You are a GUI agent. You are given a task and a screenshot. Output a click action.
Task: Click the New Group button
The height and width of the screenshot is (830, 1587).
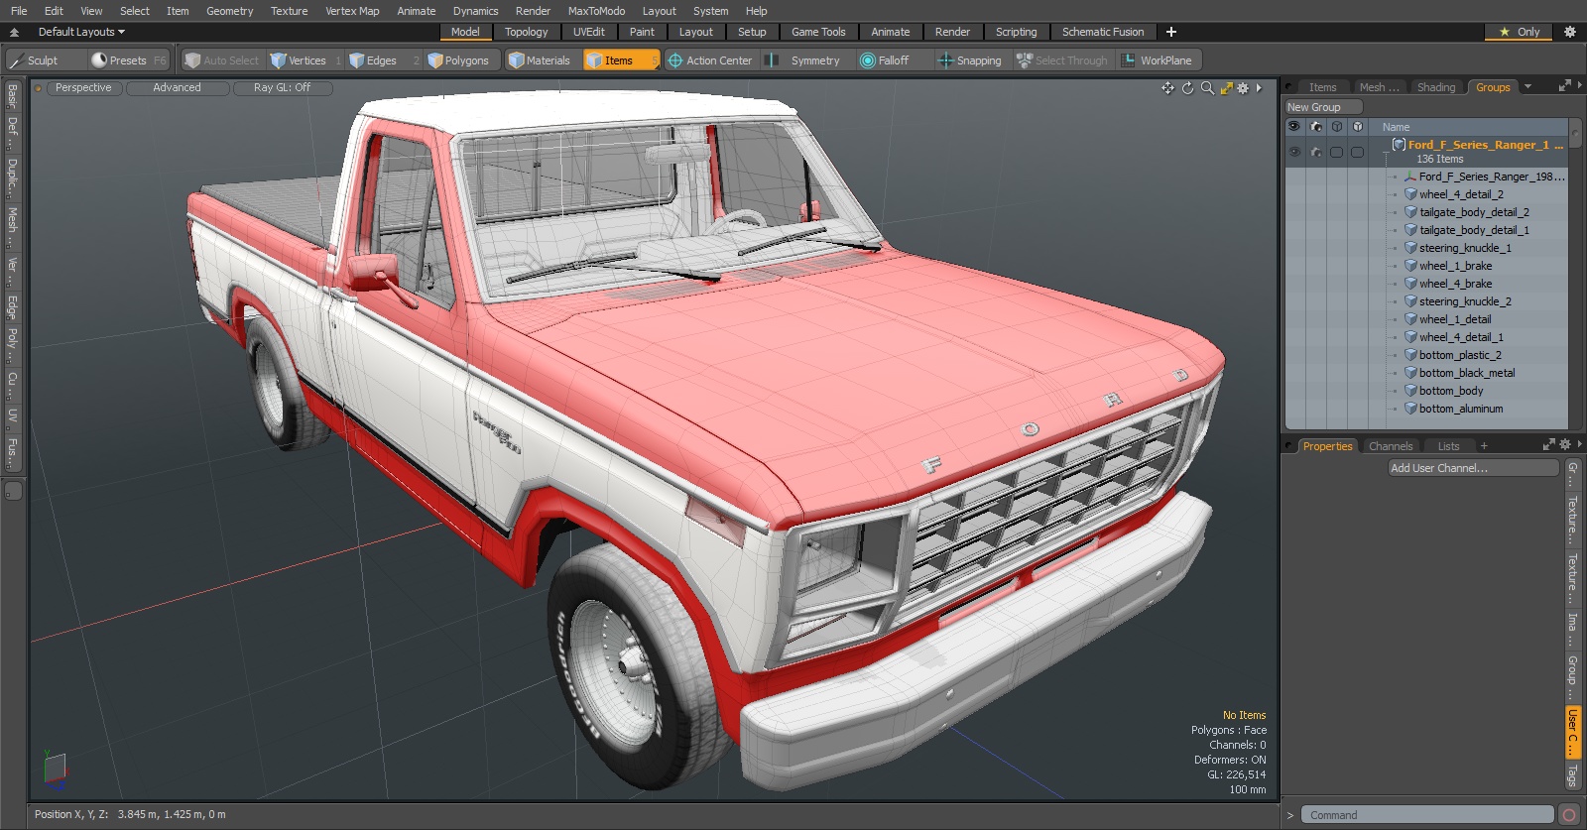pos(1323,107)
